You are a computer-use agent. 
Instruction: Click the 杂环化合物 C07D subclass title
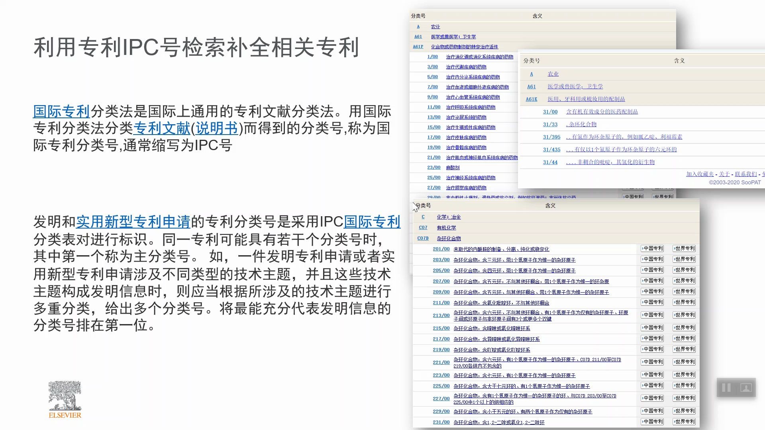point(449,238)
